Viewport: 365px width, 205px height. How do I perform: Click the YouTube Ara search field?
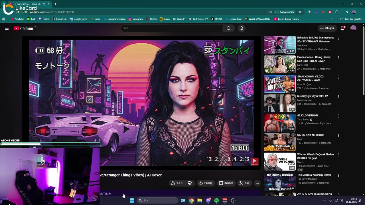(172, 28)
